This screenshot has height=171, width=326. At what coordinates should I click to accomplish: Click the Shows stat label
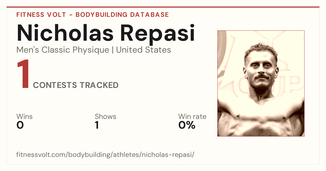(x=105, y=116)
